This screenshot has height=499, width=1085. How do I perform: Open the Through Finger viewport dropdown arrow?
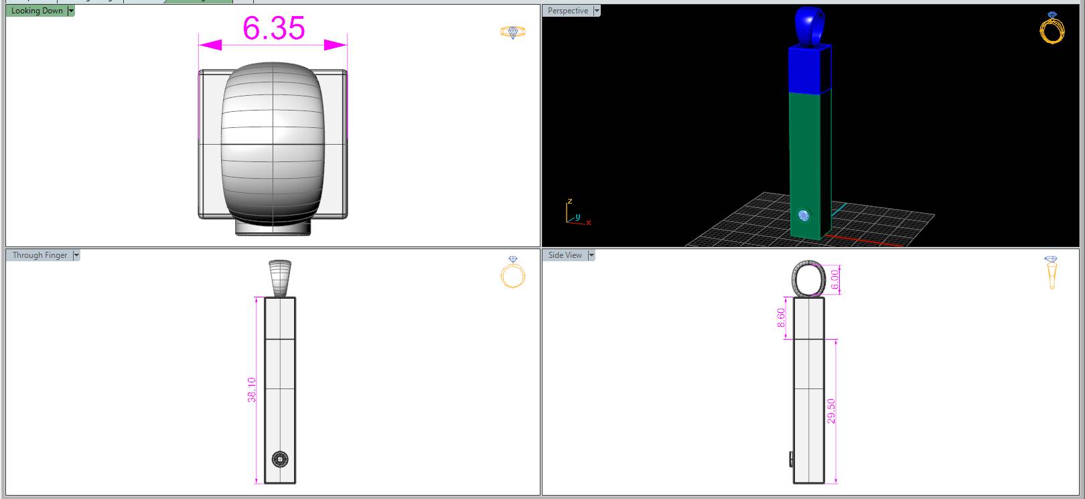(76, 255)
